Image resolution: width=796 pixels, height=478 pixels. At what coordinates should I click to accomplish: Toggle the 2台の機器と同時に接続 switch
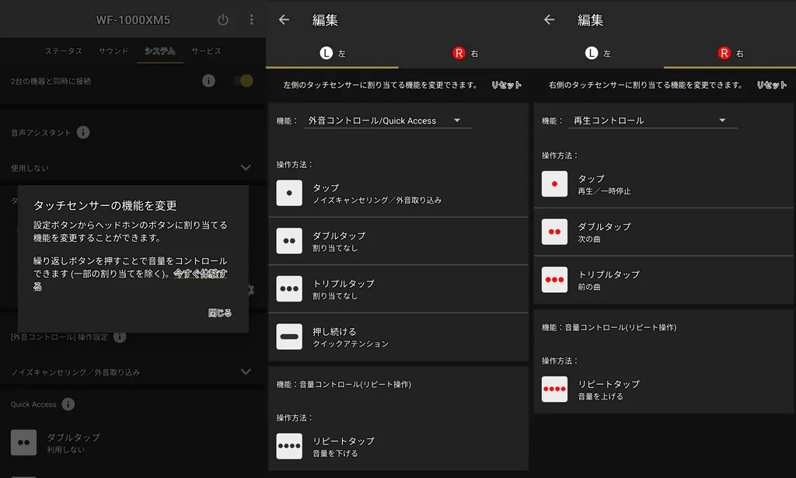243,81
